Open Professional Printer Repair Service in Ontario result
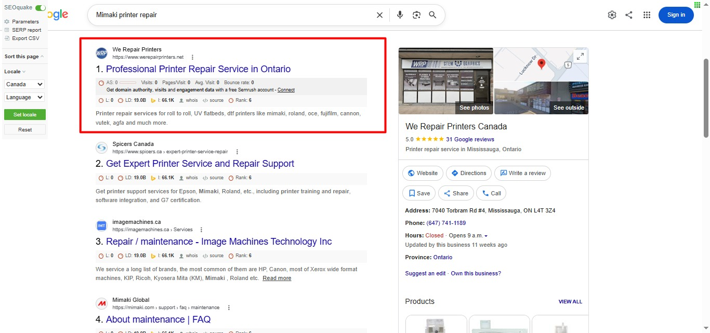Viewport: 710px width, 333px height. (x=198, y=69)
